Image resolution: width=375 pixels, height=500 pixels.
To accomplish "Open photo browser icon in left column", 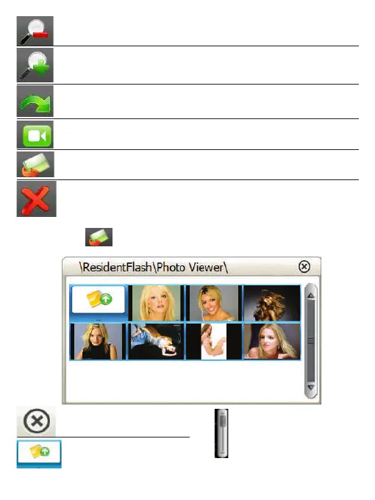I will 35,164.
